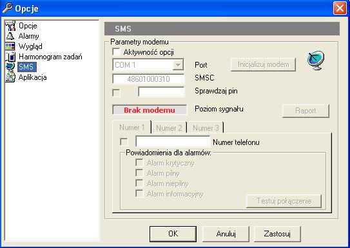Image resolution: width=350 pixels, height=248 pixels.
Task: Click the Numer telefonu input field
Action: [173, 142]
